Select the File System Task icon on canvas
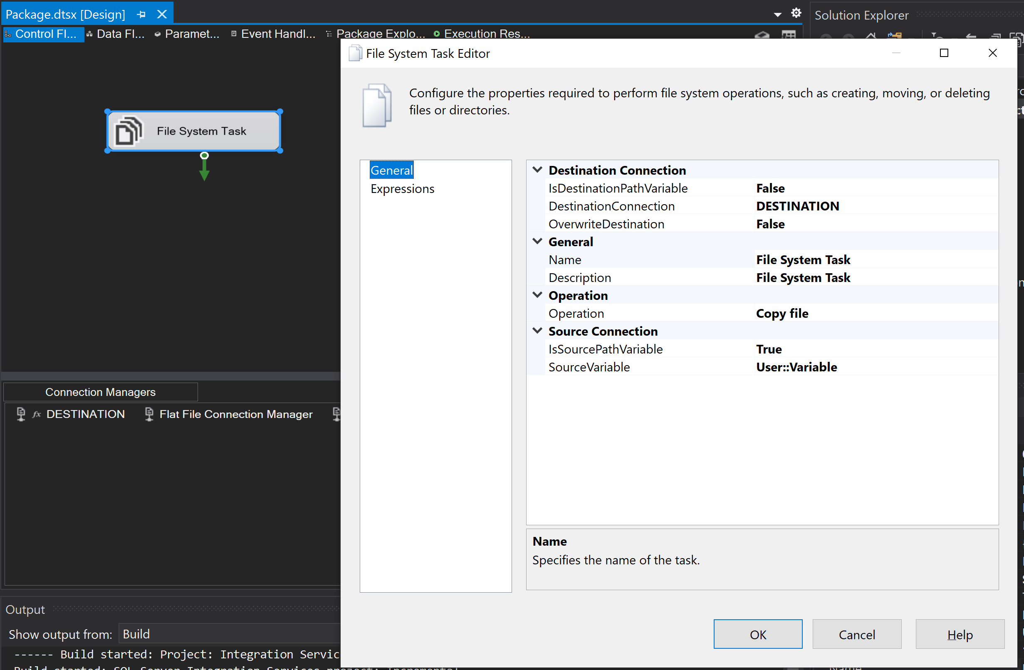The image size is (1024, 670). [128, 131]
